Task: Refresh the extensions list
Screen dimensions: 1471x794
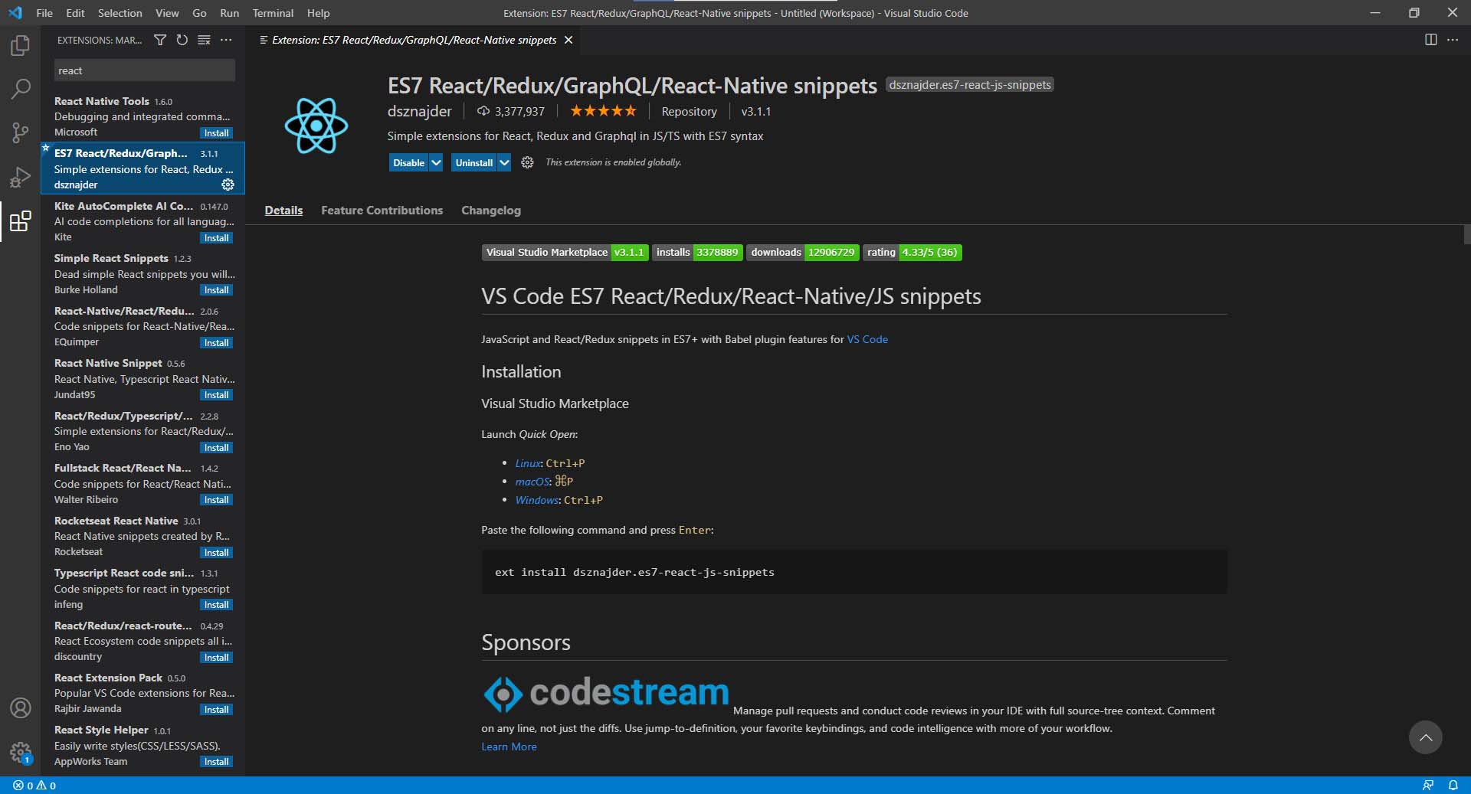Action: [182, 40]
